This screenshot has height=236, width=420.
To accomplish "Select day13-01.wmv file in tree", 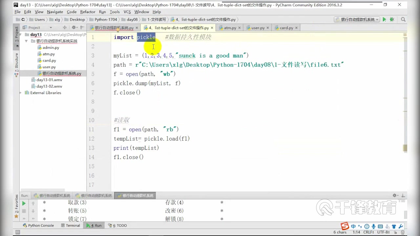I will tap(49, 80).
